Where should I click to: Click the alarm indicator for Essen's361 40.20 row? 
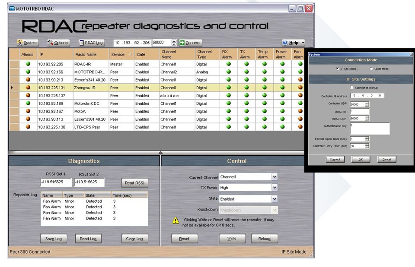28,119
